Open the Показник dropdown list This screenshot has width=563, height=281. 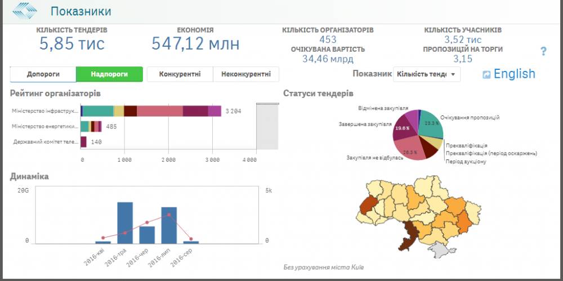point(427,74)
